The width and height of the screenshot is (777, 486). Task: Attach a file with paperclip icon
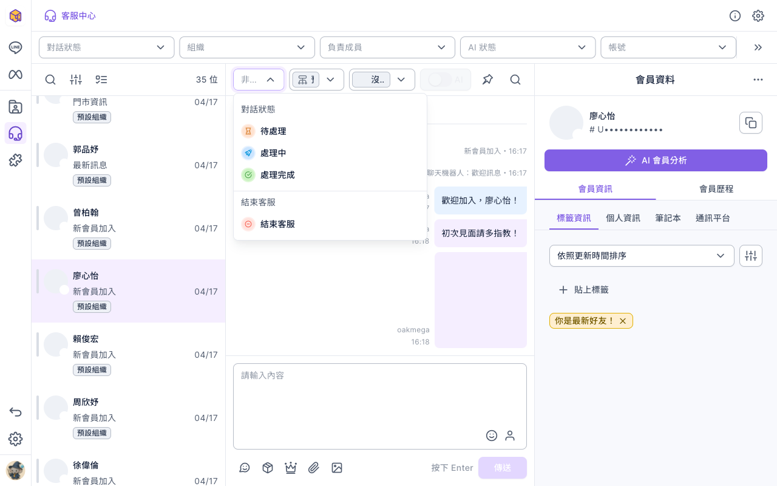[314, 468]
